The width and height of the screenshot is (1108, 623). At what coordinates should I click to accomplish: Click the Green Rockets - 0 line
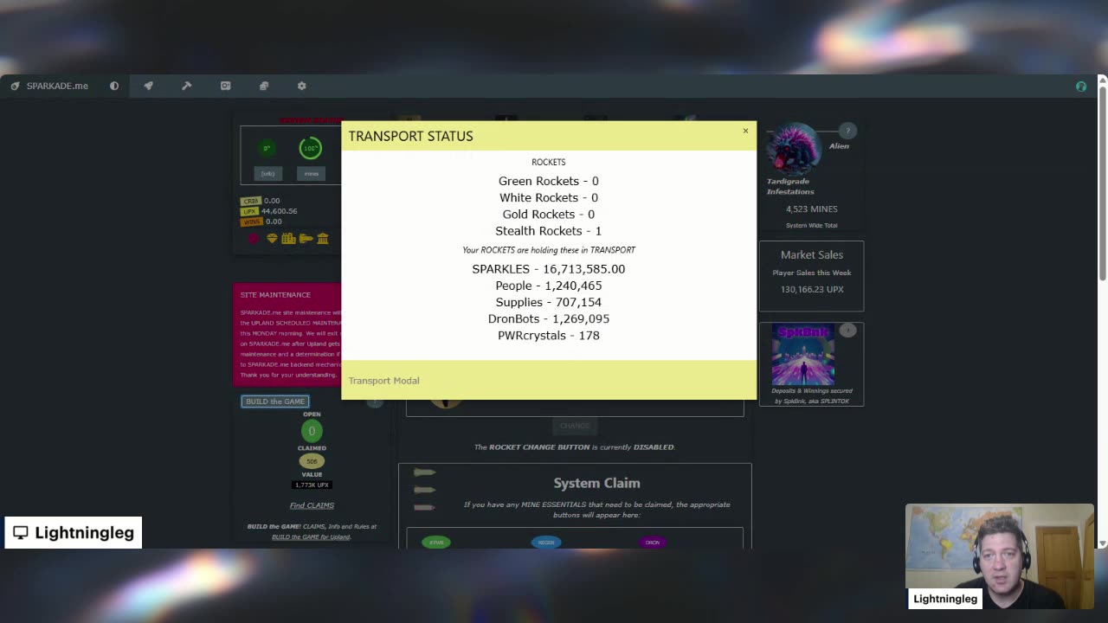point(549,181)
